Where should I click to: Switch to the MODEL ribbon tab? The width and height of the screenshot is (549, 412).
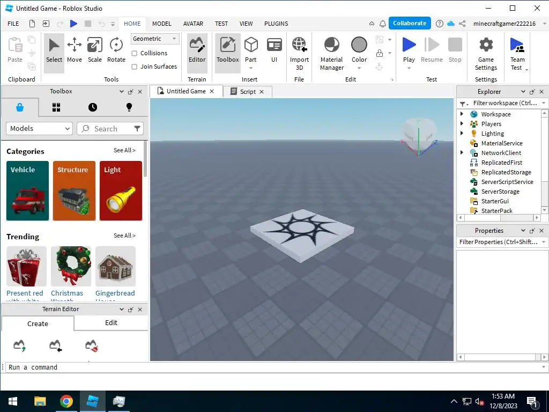tap(162, 24)
